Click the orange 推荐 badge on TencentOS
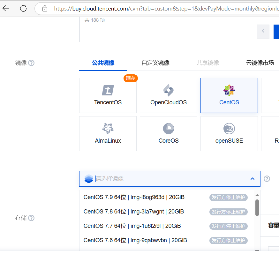The width and height of the screenshot is (279, 254). pos(131,78)
